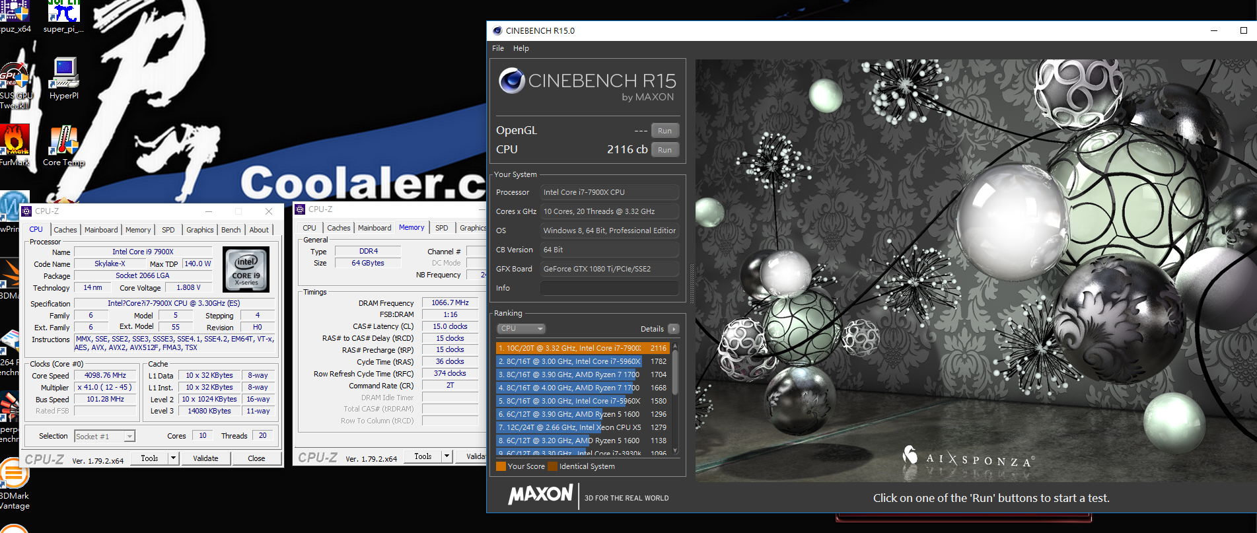The image size is (1257, 533).
Task: Open the Help menu in Cinebench
Action: point(521,48)
